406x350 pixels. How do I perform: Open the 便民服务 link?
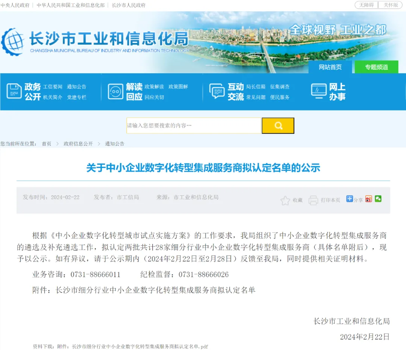click(x=280, y=97)
